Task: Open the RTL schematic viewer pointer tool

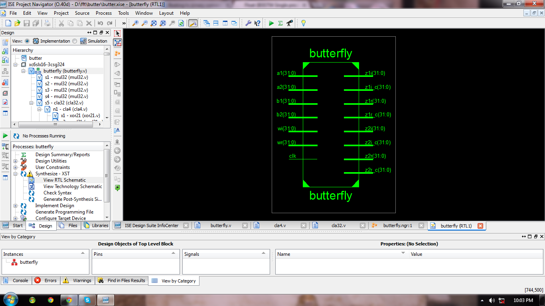Action: point(117,33)
